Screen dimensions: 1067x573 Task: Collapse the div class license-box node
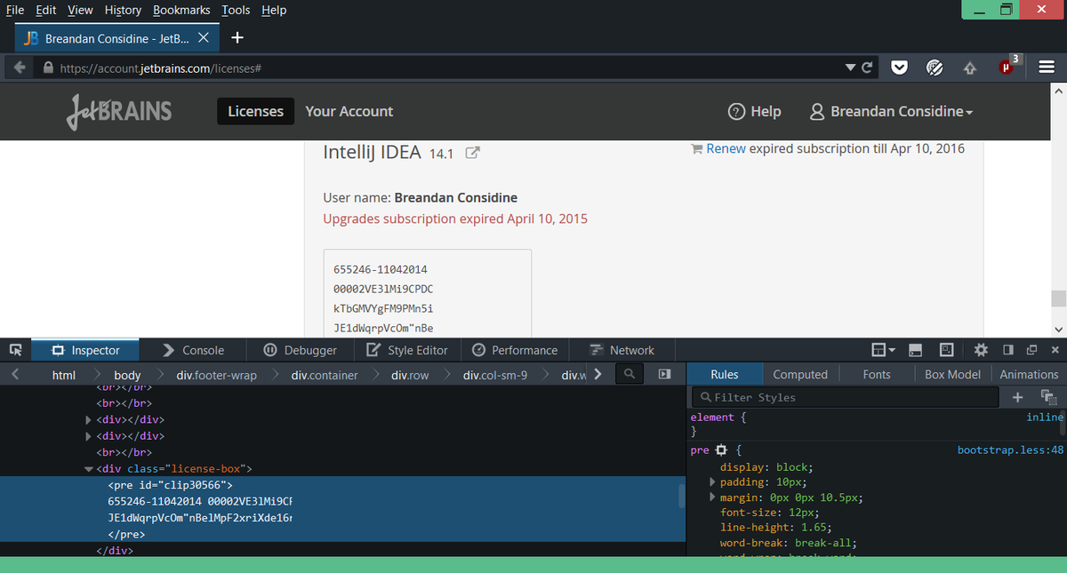(88, 468)
